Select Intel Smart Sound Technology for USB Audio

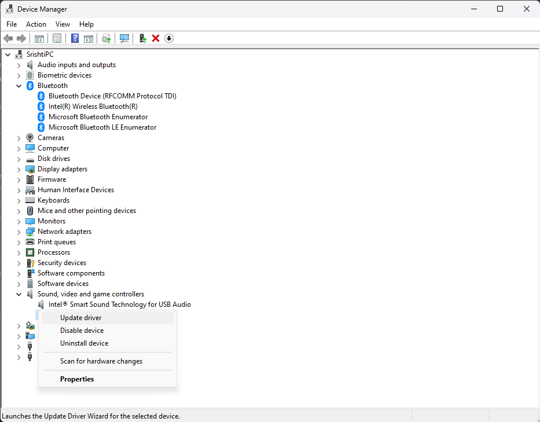click(119, 304)
